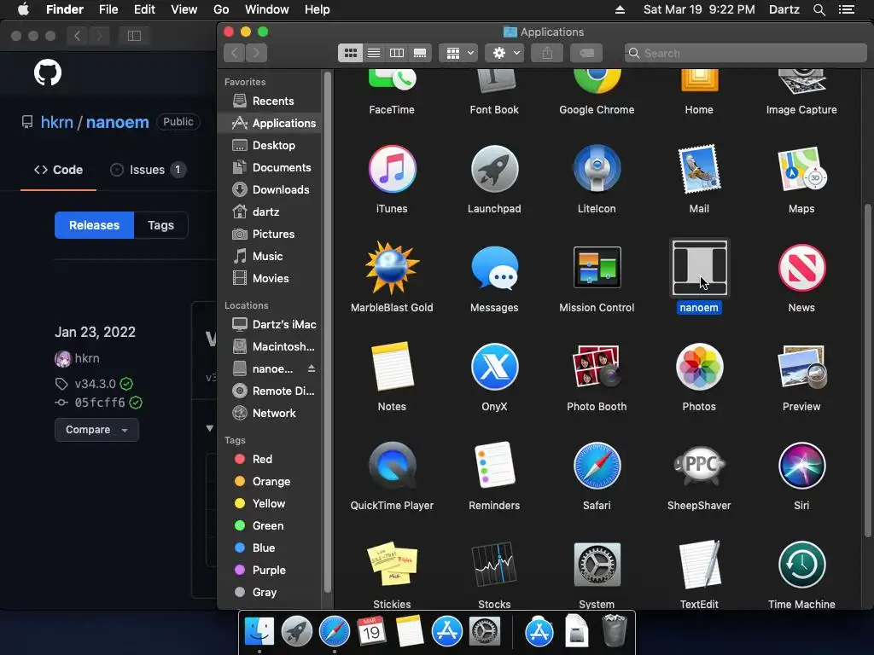Filter by the Green tag
The height and width of the screenshot is (655, 874).
pos(270,525)
